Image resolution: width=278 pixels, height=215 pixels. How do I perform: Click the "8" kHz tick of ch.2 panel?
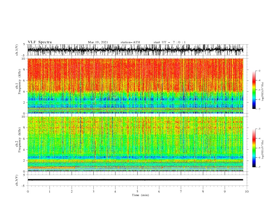click(24, 128)
